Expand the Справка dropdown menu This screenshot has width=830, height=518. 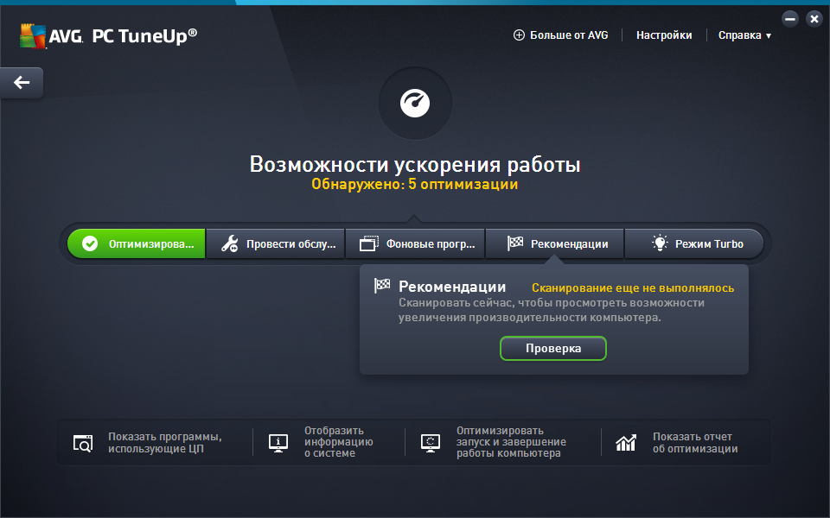[x=744, y=35]
